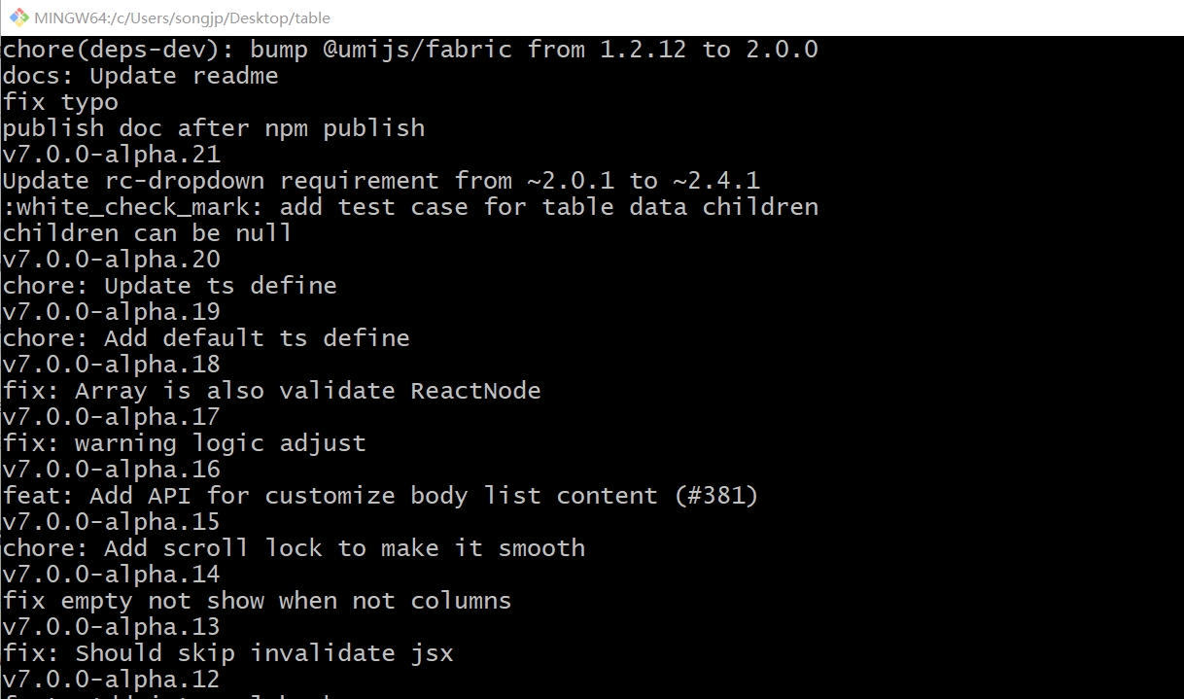This screenshot has width=1184, height=699.
Task: Click the 'fix: warning logic adjust' line
Action: pyautogui.click(x=184, y=443)
